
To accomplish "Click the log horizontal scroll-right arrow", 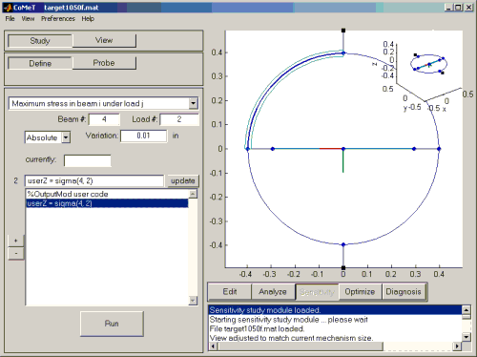I will 457,346.
